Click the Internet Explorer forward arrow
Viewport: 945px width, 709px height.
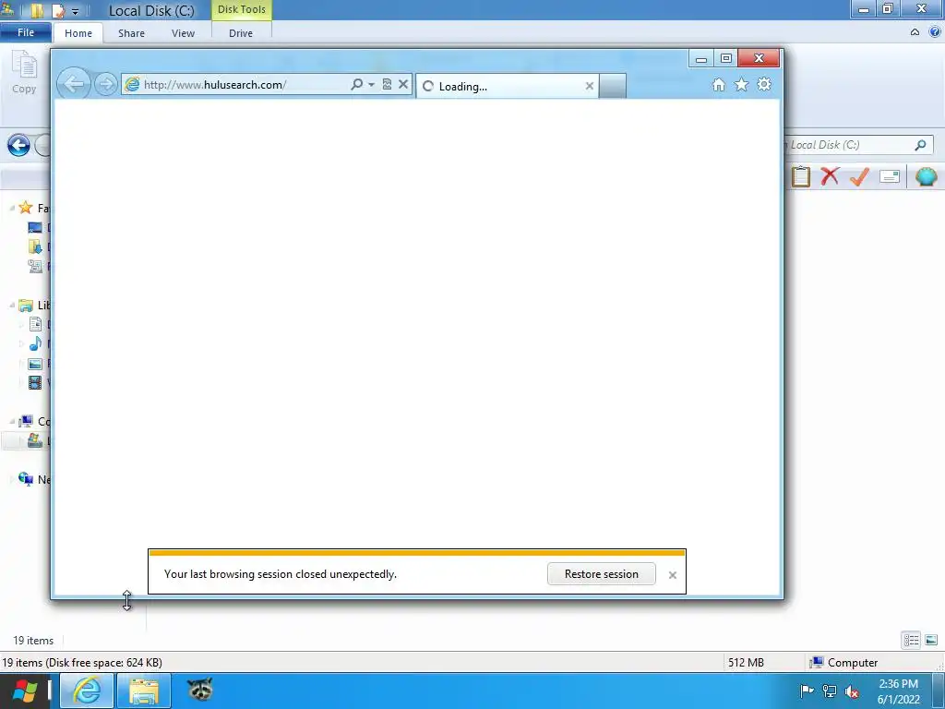106,84
